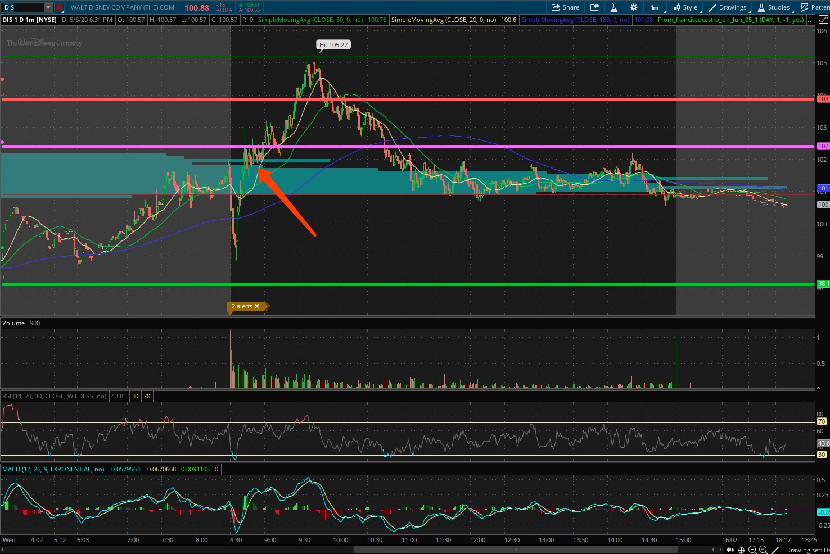This screenshot has height=554, width=830.
Task: Open the symbol selector dropdown arrow
Action: (48, 7)
